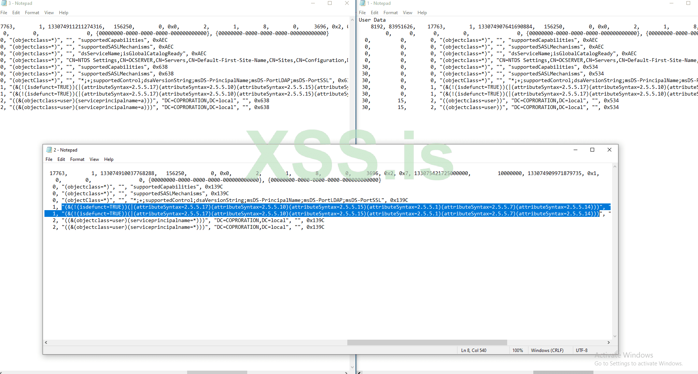Screen dimensions: 698x374
Task: Open Format menu in 1 - Notepad window
Action: [391, 13]
